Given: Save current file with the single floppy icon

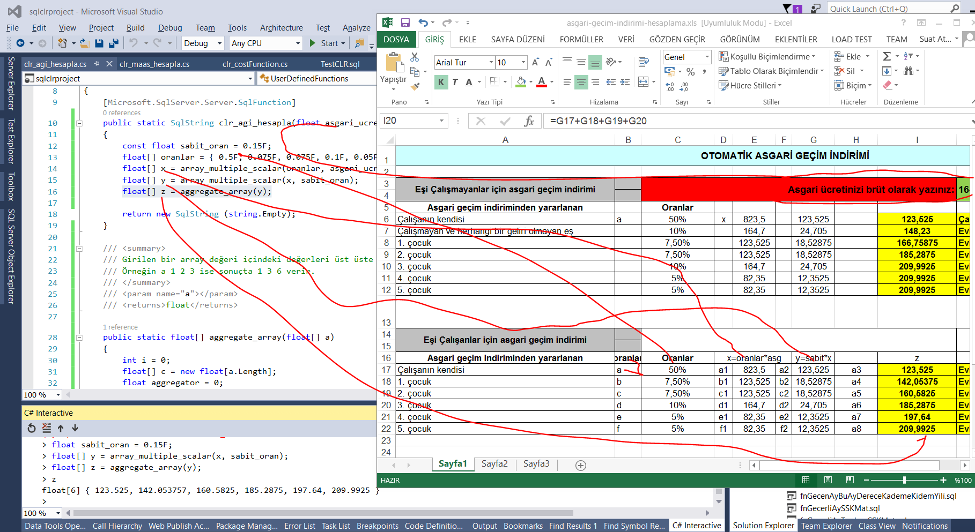Looking at the screenshot, I should [x=99, y=43].
